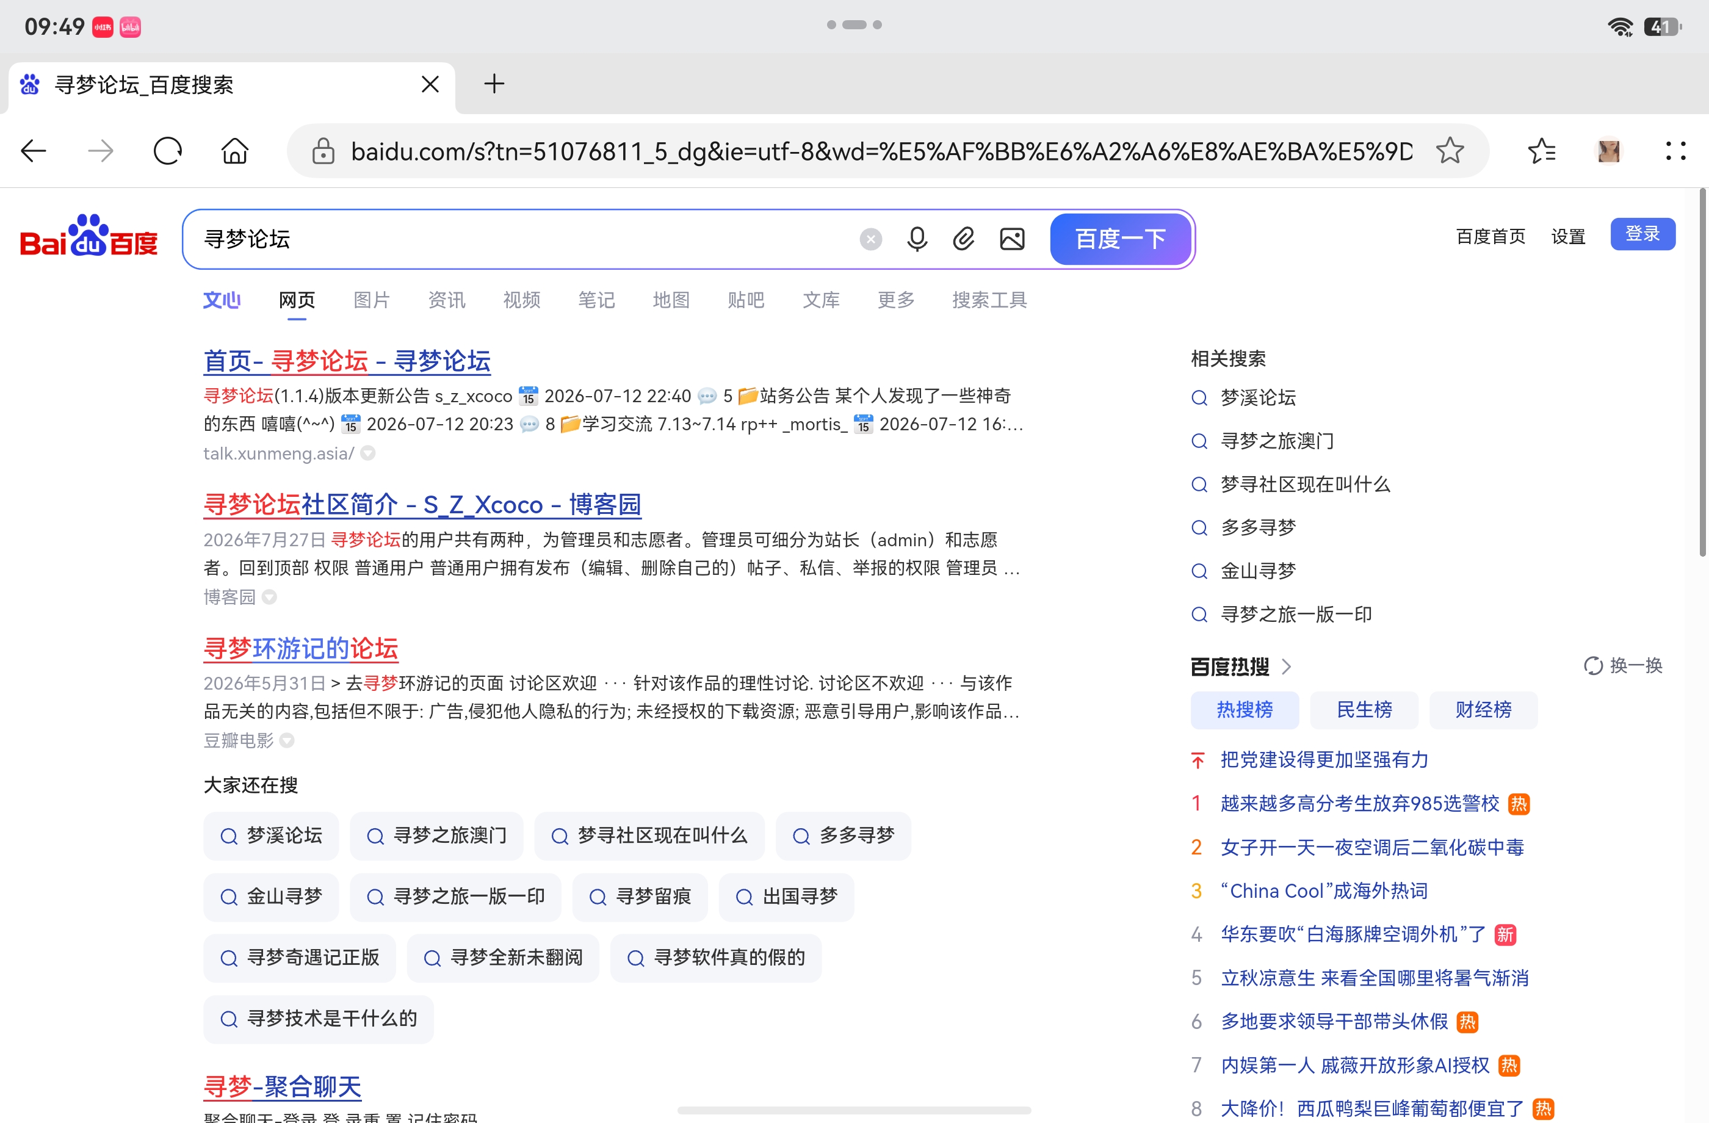The image size is (1709, 1123).
Task: Click the 出国寻梦 suggestion chip
Action: (x=786, y=897)
